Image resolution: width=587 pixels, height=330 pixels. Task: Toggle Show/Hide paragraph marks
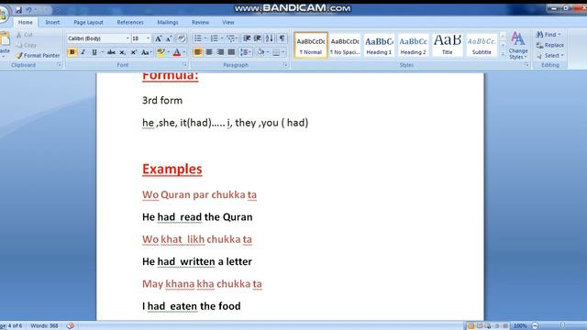coord(282,38)
